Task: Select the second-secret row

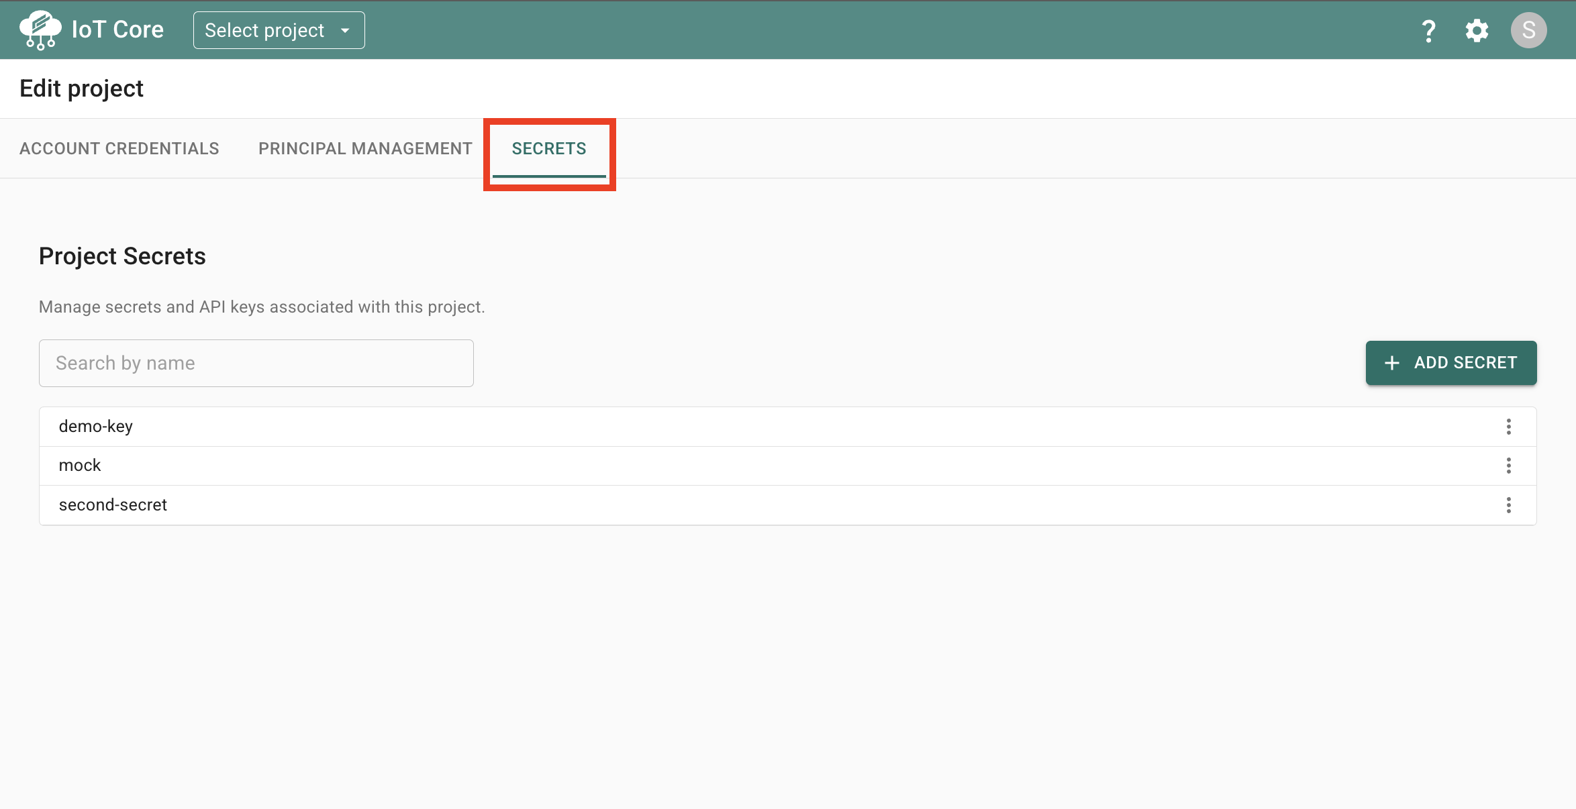Action: point(788,505)
